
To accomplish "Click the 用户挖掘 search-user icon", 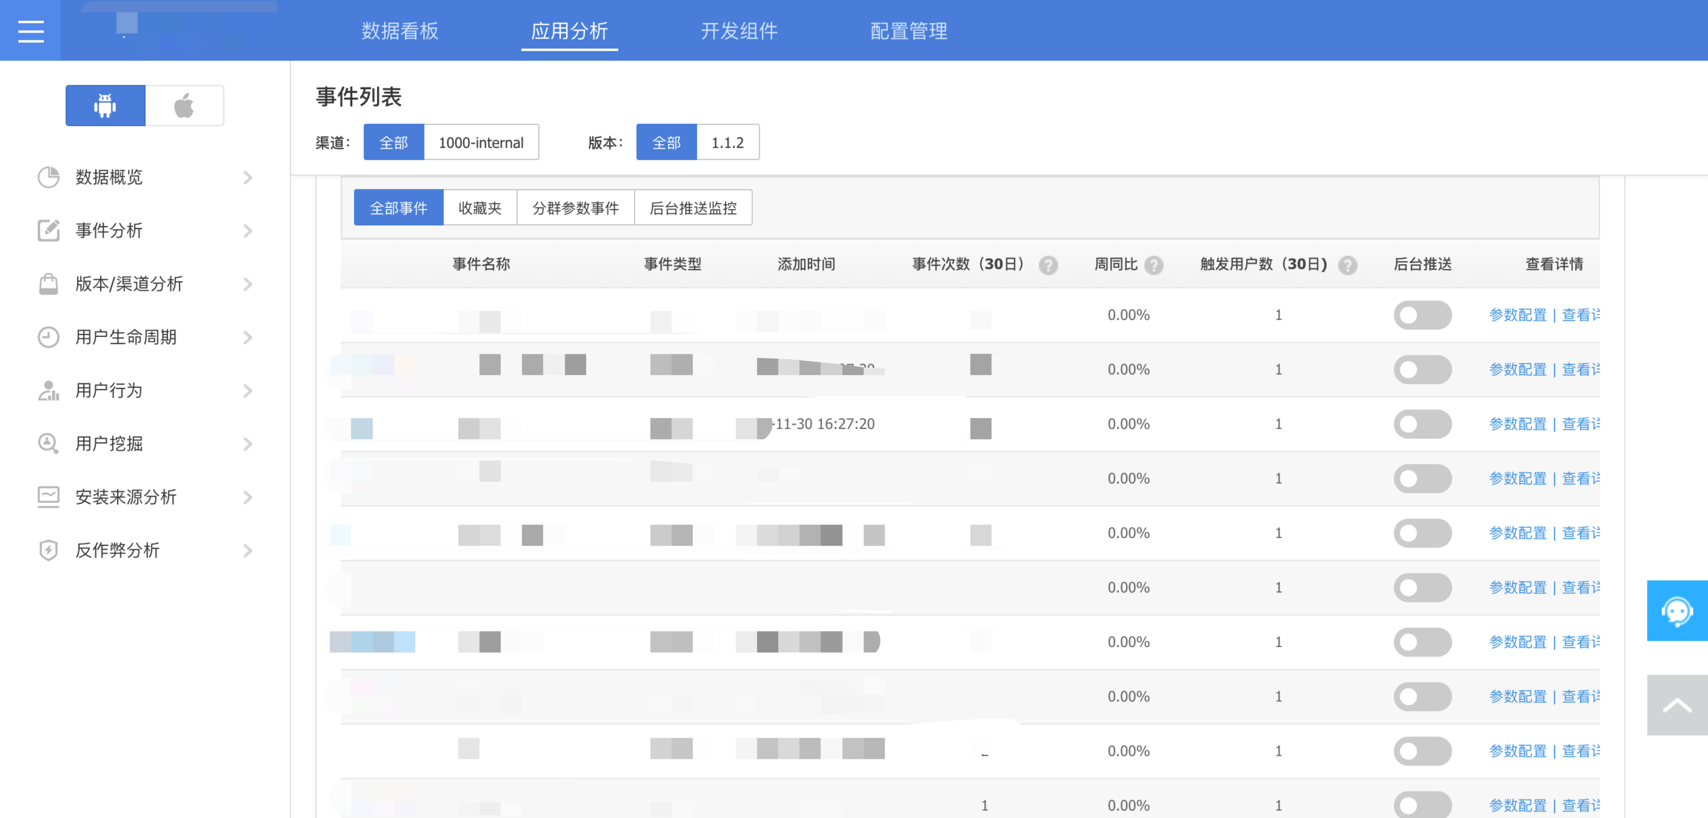I will point(48,444).
